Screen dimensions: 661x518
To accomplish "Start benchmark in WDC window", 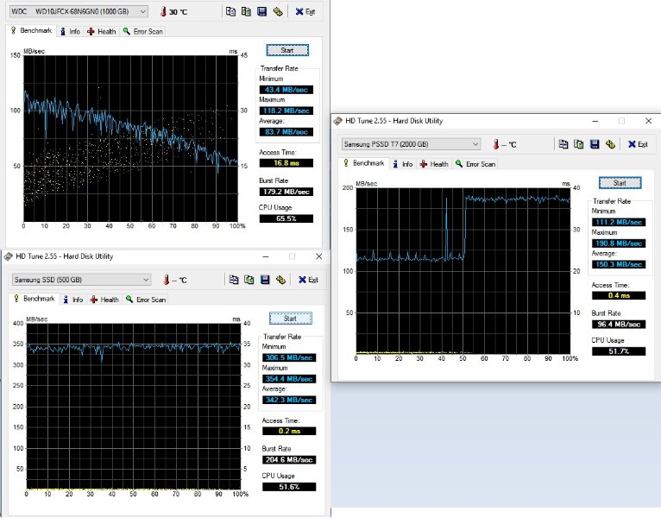I will coord(287,50).
